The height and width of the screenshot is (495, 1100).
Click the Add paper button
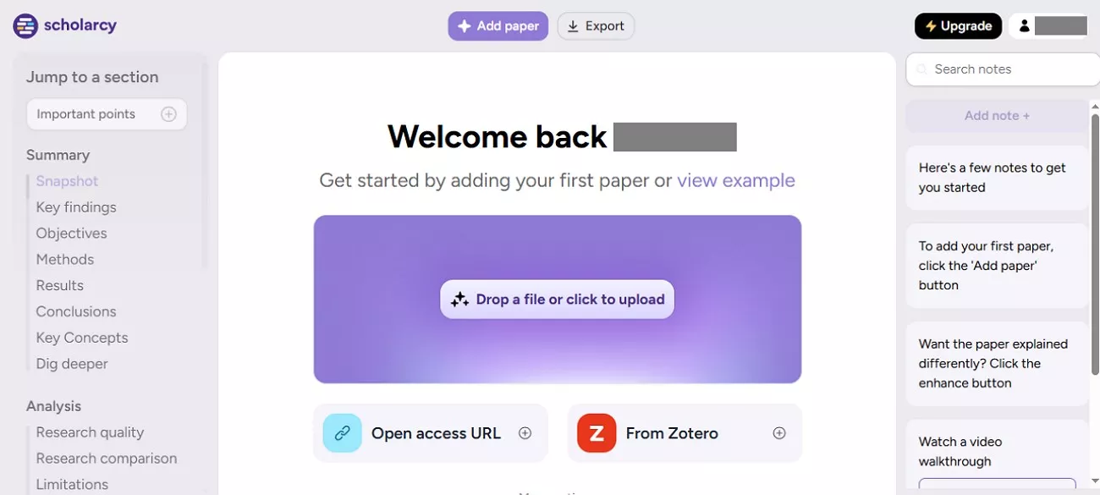498,26
